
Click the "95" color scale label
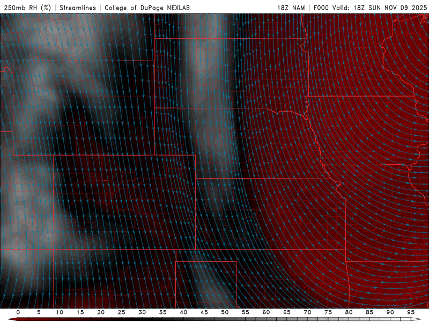tap(411, 312)
